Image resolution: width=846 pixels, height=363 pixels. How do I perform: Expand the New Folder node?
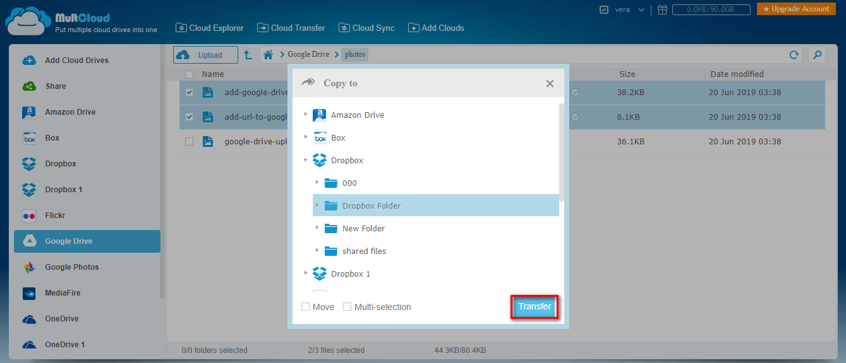[317, 228]
